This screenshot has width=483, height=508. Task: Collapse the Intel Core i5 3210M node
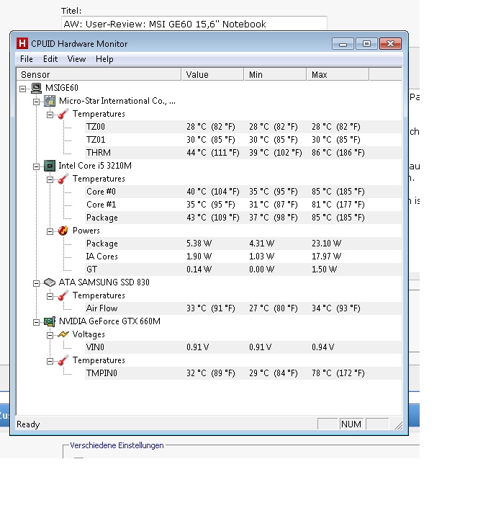tap(36, 166)
